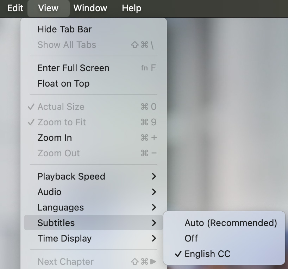Select Enter Full Screen
The width and height of the screenshot is (288, 269).
coord(73,68)
